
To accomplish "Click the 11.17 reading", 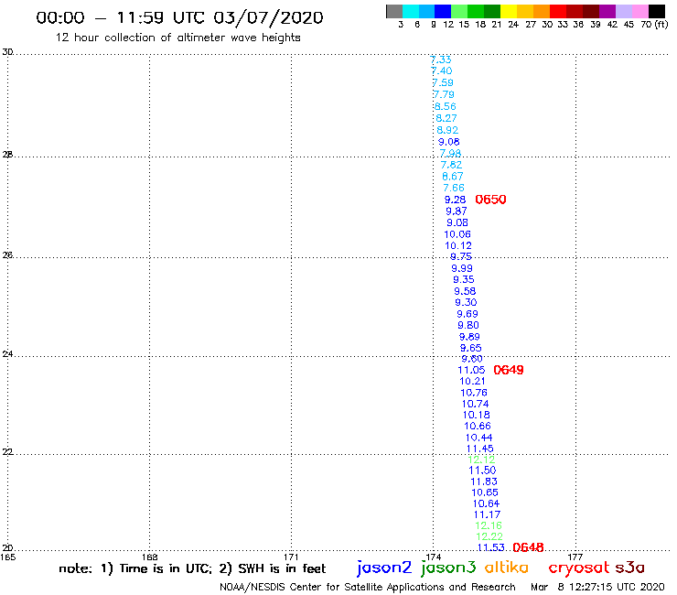I will coord(488,514).
